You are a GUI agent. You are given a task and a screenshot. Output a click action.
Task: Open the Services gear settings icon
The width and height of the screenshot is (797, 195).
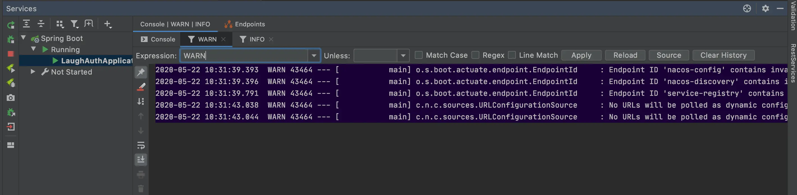(x=766, y=8)
